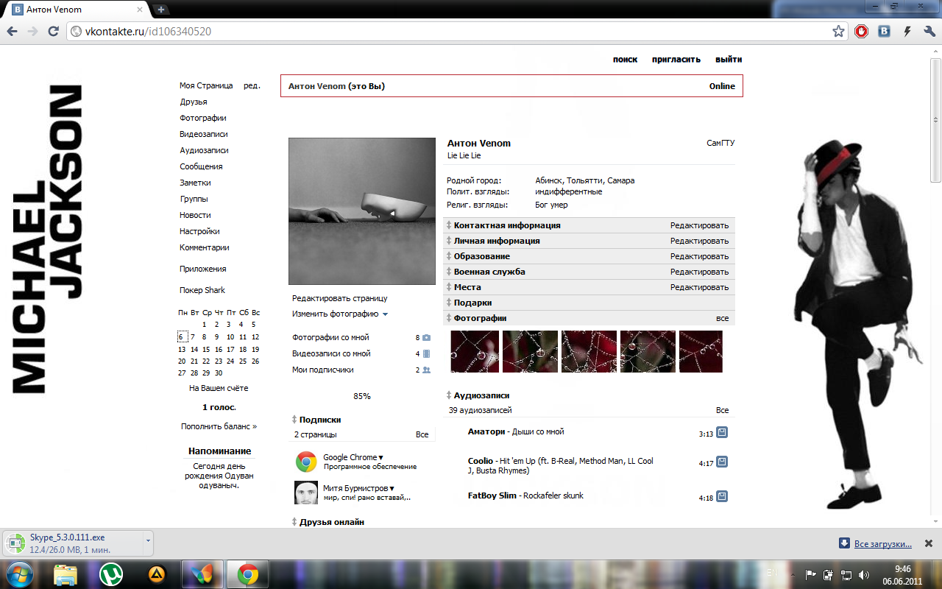
Task: Open Skype download item dropdown arrow
Action: pyautogui.click(x=148, y=540)
